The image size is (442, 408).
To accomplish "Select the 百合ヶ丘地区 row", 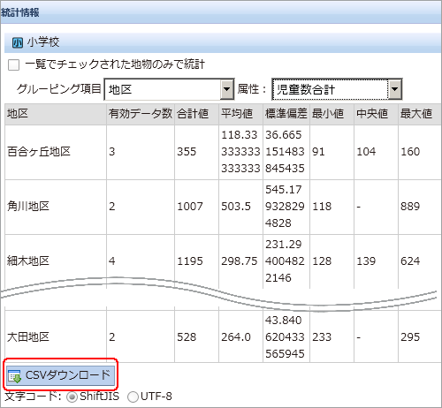I will pyautogui.click(x=223, y=152).
